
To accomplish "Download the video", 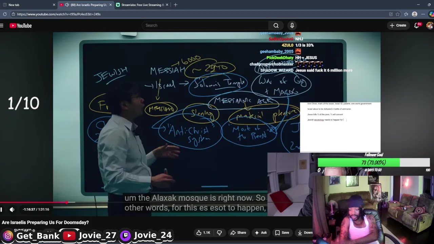I will 305,232.
